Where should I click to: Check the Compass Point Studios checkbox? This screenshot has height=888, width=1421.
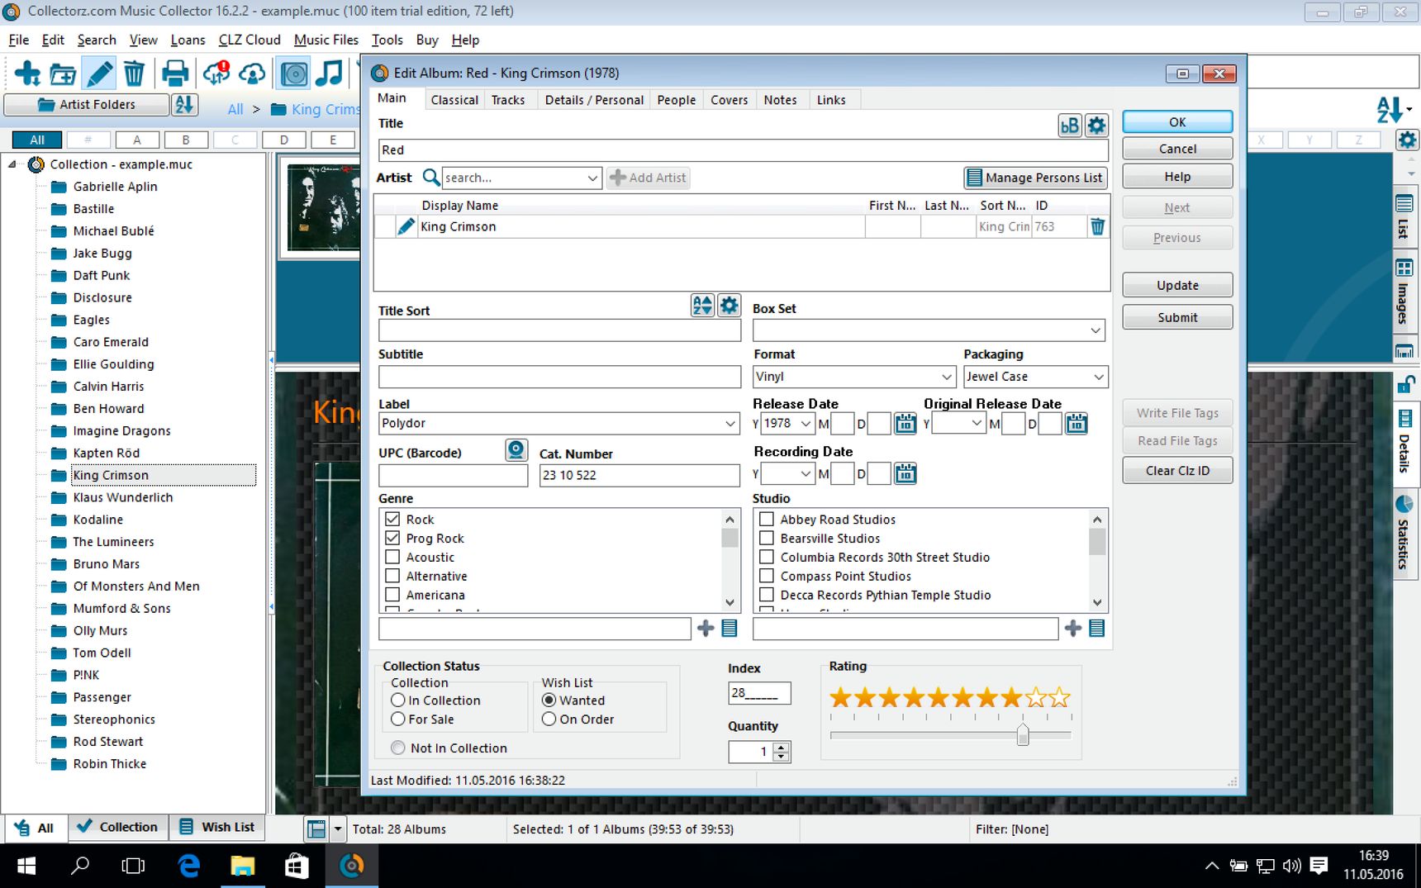coord(767,576)
